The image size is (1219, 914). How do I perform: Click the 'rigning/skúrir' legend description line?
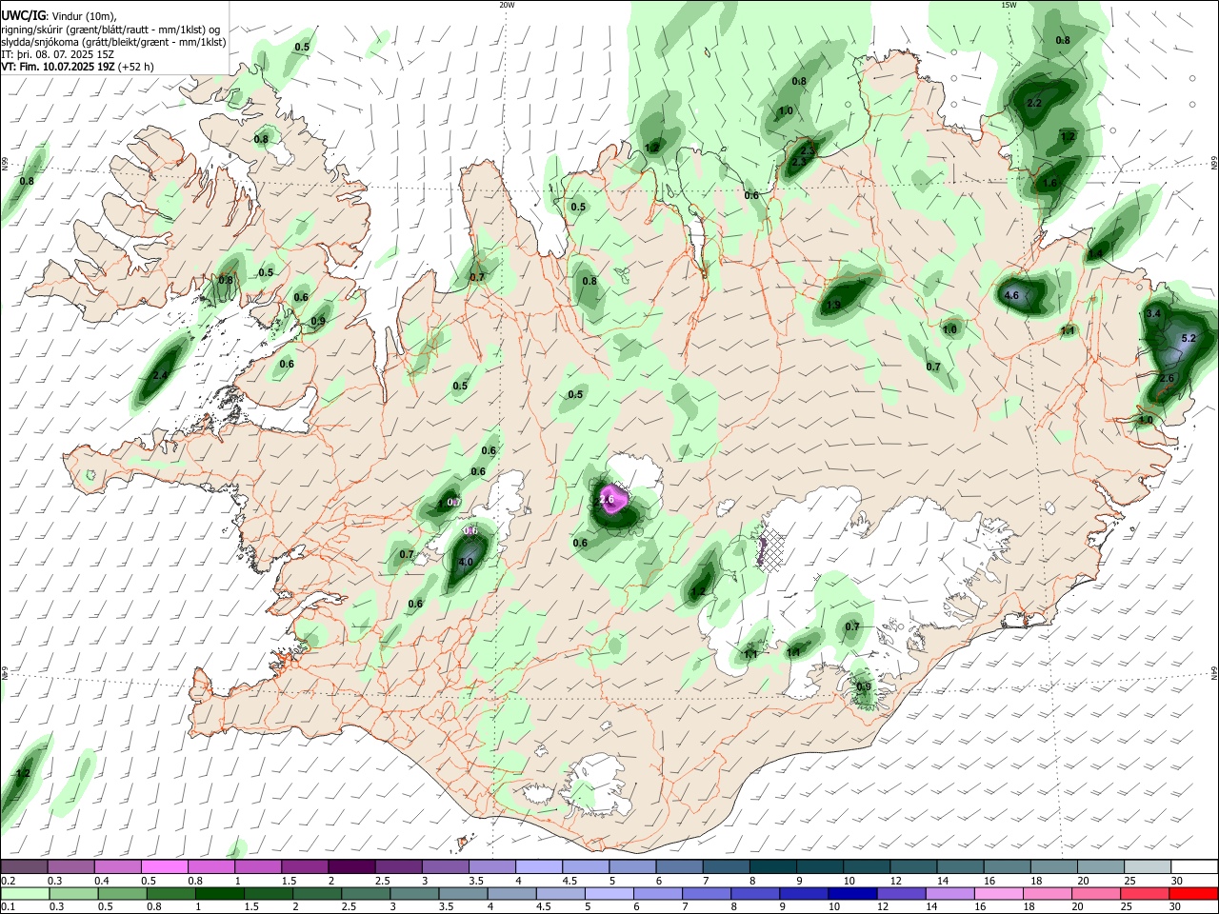(x=111, y=29)
